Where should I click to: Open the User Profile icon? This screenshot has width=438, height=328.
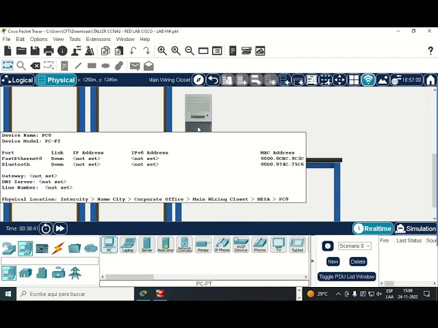(x=76, y=51)
